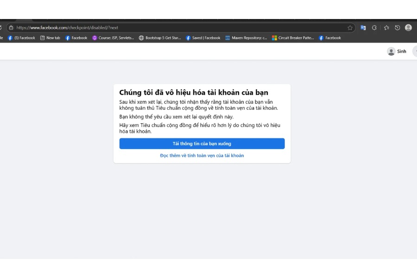Screen dimensions: 417x278
Task: Open the New tab bookmark
Action: [50, 38]
